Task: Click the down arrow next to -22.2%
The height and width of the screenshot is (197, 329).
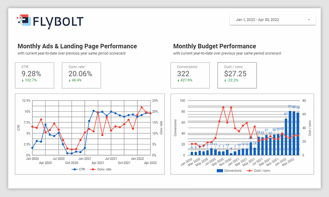Action: pos(225,80)
